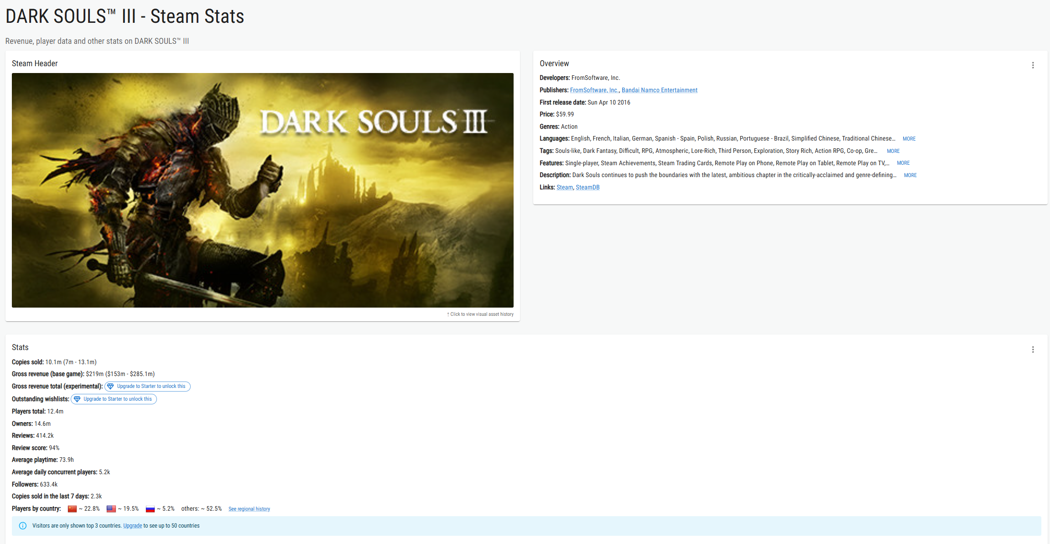Open the SteamDB link
The image size is (1050, 544).
coord(587,188)
